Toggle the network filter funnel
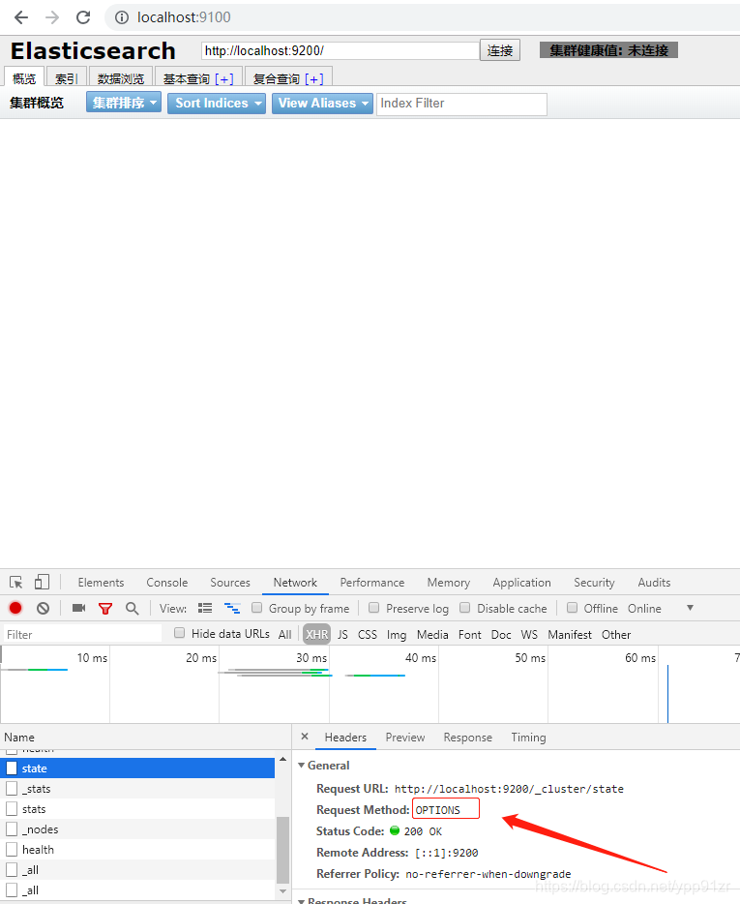Viewport: 740px width, 904px height. point(105,609)
